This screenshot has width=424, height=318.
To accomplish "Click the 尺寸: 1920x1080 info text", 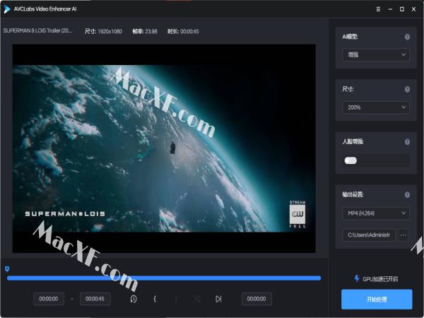I will coord(103,31).
